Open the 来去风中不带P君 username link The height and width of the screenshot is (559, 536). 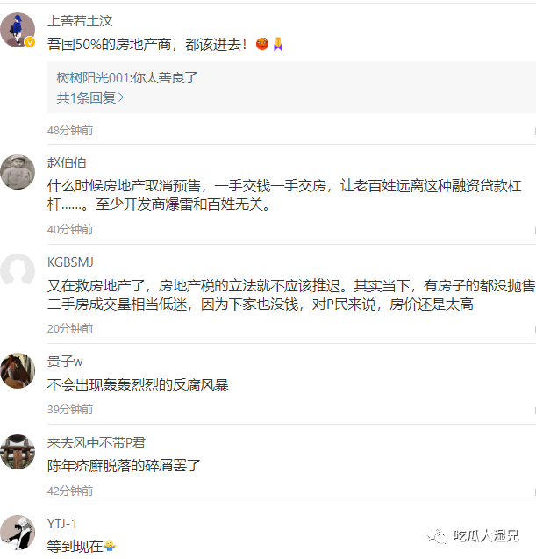click(95, 443)
